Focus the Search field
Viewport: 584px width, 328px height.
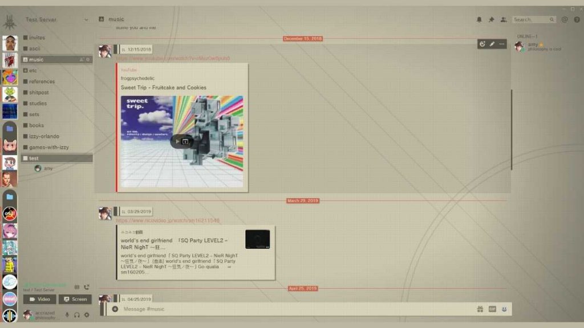(533, 20)
